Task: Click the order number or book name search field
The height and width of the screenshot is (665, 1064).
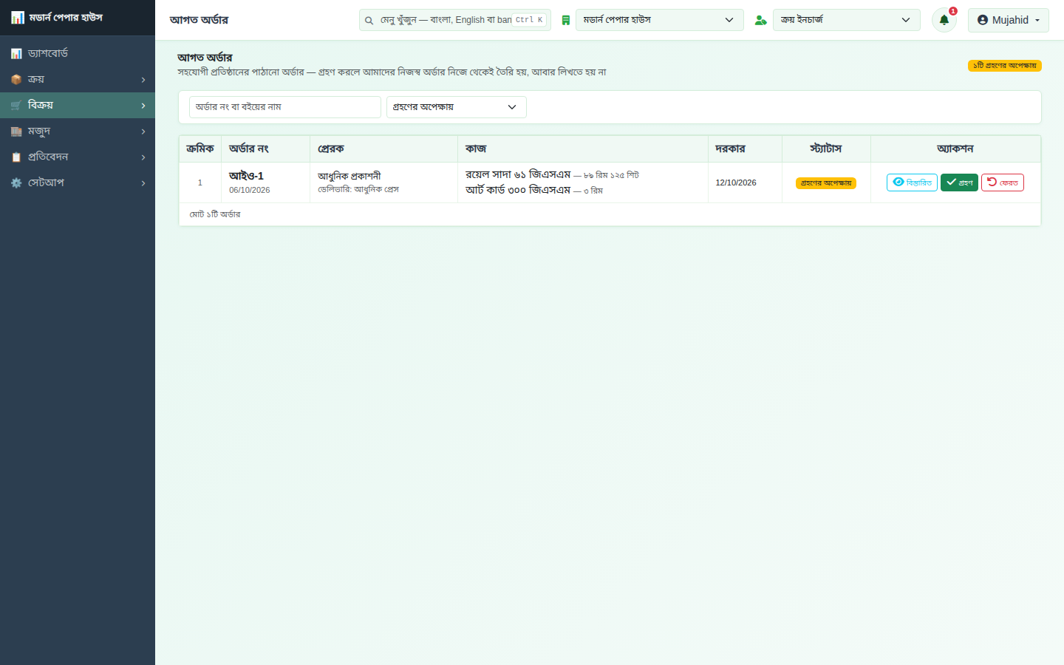Action: pyautogui.click(x=284, y=107)
